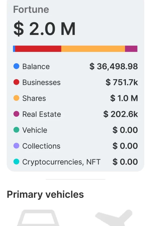Select the red Businesses segment of the fortune bar
Viewport: 151px width, 226px height.
(x=38, y=49)
